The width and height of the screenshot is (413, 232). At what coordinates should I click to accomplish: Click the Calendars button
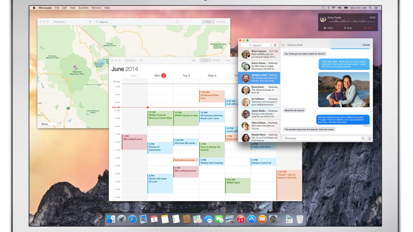click(x=130, y=60)
